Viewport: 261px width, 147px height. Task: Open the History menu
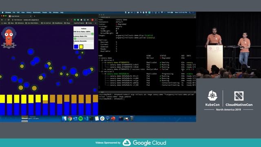(x=29, y=13)
